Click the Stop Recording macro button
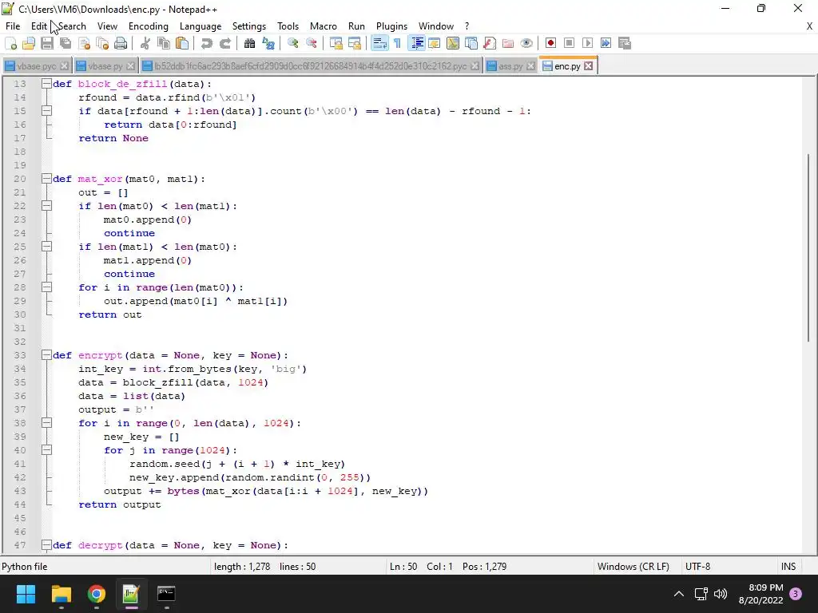Image resolution: width=818 pixels, height=613 pixels. 569,43
